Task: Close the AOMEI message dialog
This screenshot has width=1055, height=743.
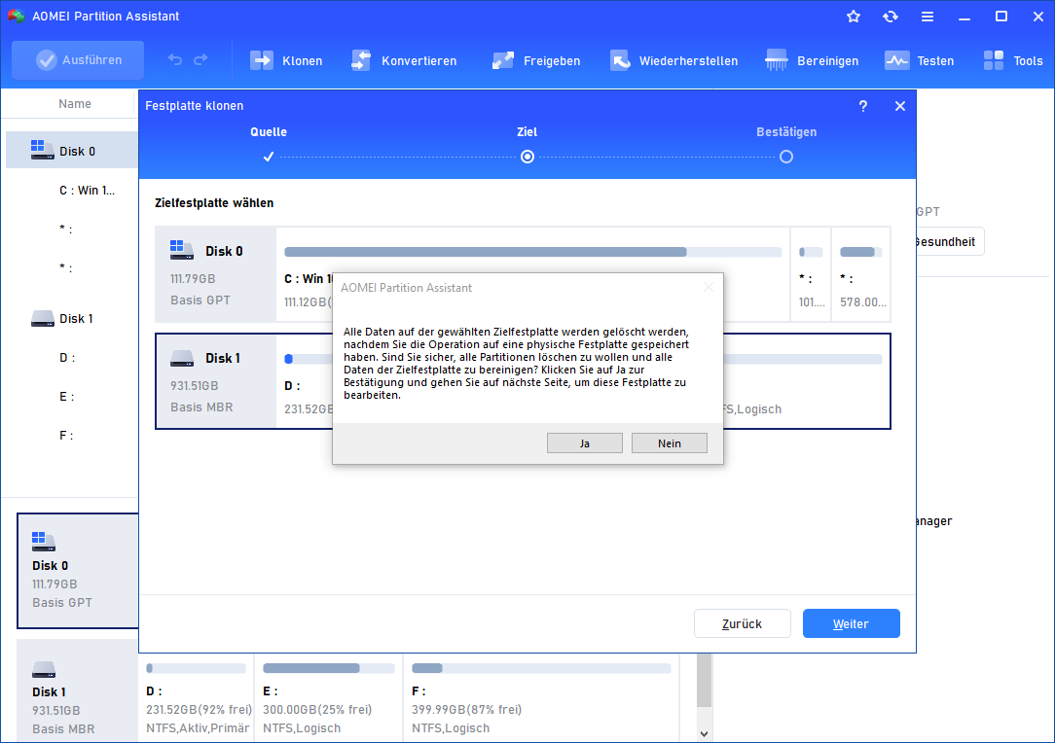Action: pyautogui.click(x=708, y=287)
